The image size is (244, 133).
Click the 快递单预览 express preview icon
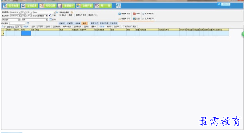pyautogui.click(x=119, y=14)
